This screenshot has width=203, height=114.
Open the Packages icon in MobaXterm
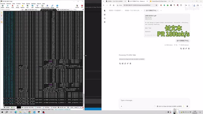(47, 6)
